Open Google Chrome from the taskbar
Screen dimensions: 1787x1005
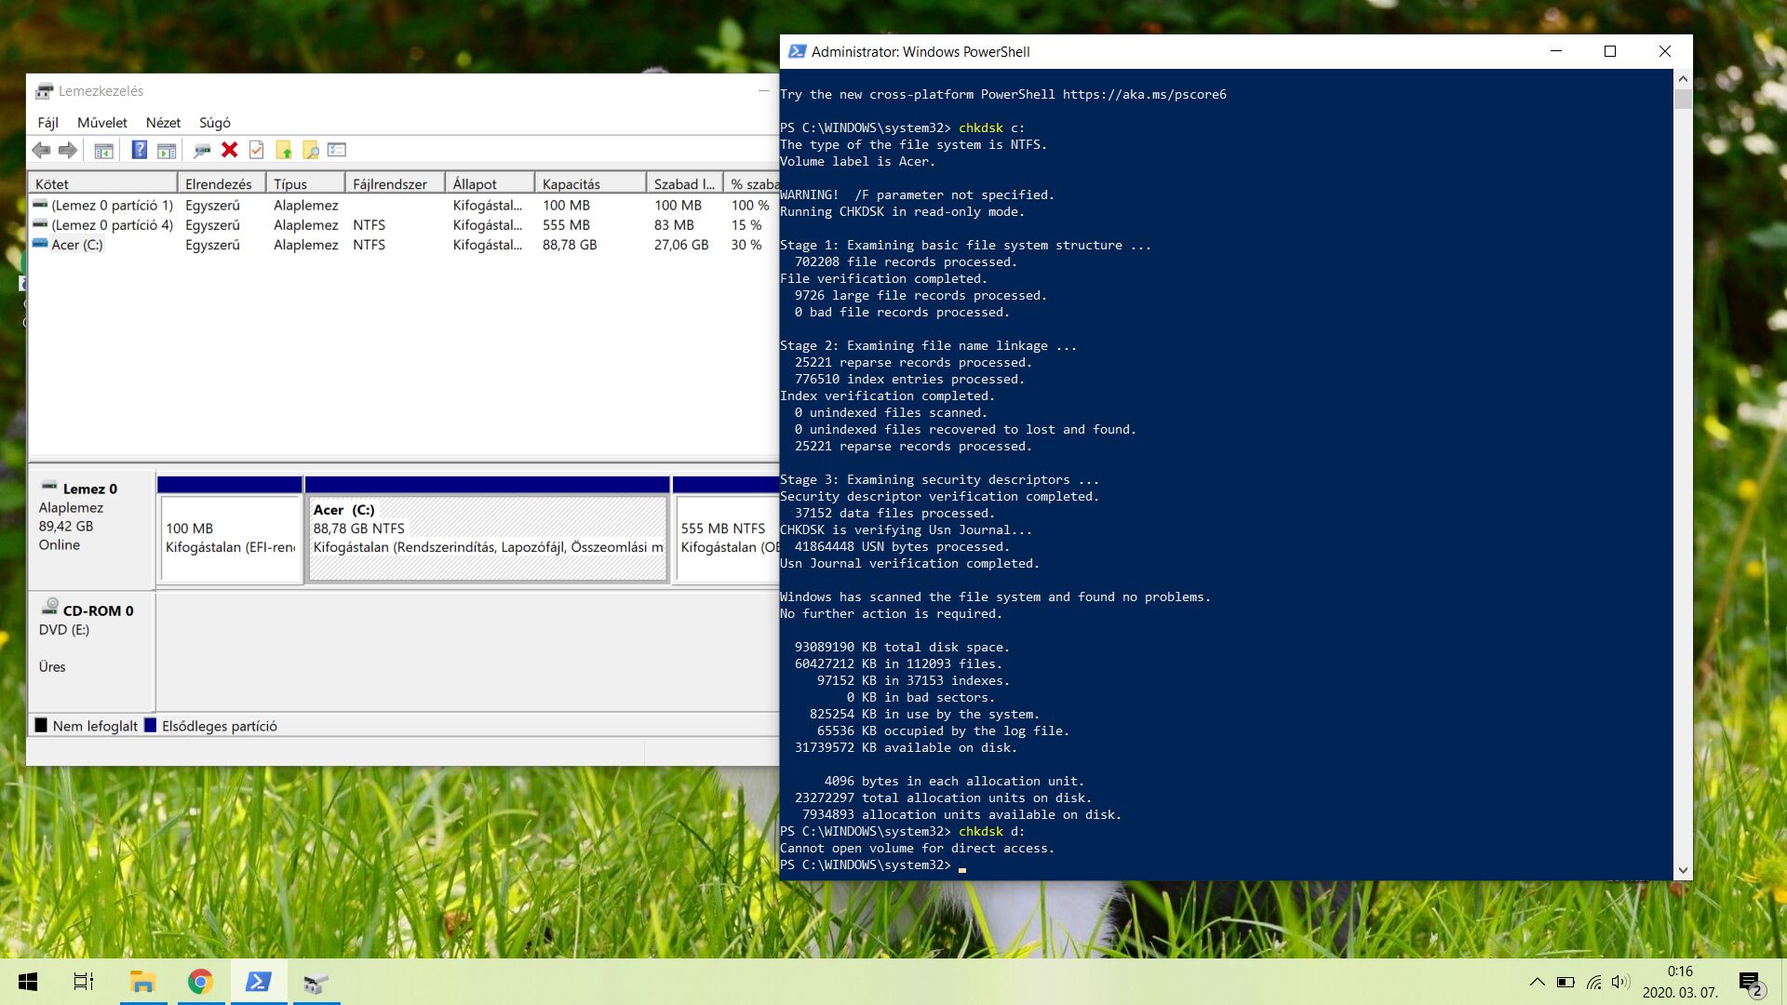click(200, 982)
